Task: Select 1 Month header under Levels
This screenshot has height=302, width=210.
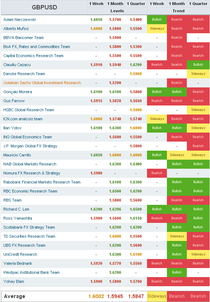Action: (x=115, y=4)
